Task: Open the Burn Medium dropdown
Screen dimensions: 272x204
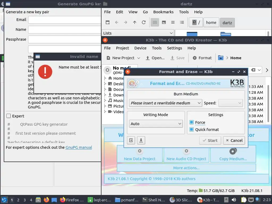Action: pos(165,103)
